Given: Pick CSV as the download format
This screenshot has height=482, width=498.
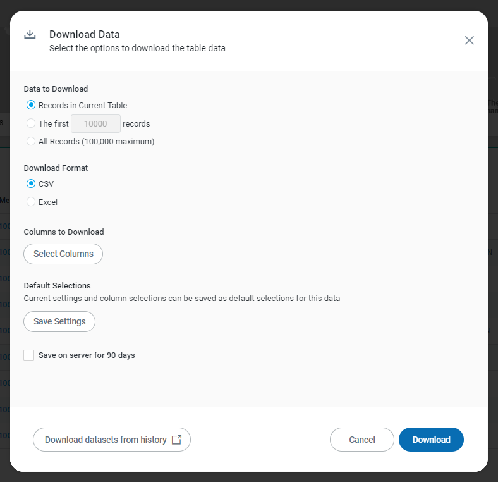Looking at the screenshot, I should 31,184.
